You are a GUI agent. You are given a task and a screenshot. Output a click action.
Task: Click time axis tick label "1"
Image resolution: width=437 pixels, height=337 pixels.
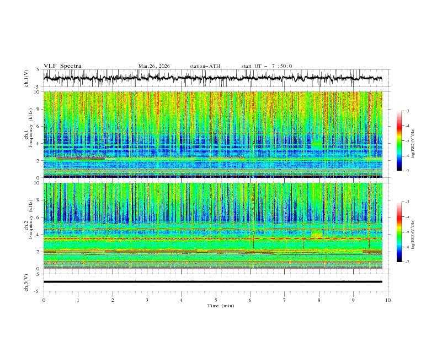click(x=78, y=300)
